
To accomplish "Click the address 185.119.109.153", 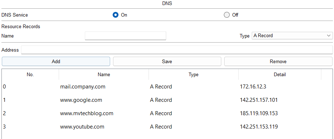I will point(259,113).
